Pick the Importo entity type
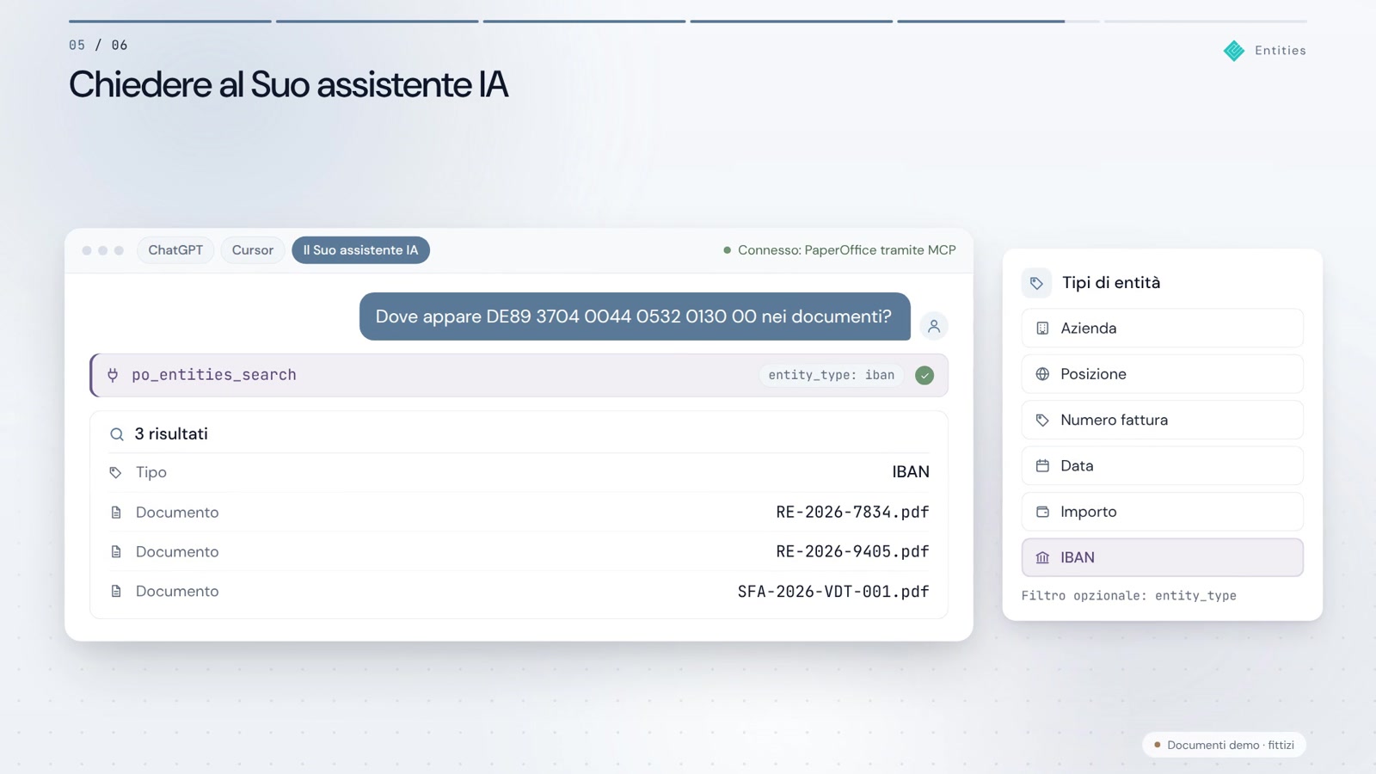Viewport: 1376px width, 774px height. click(1162, 512)
